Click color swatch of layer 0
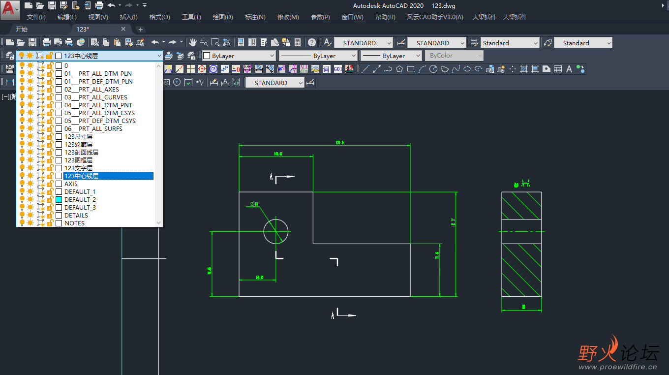Screen dimensions: 669x375 pyautogui.click(x=59, y=65)
